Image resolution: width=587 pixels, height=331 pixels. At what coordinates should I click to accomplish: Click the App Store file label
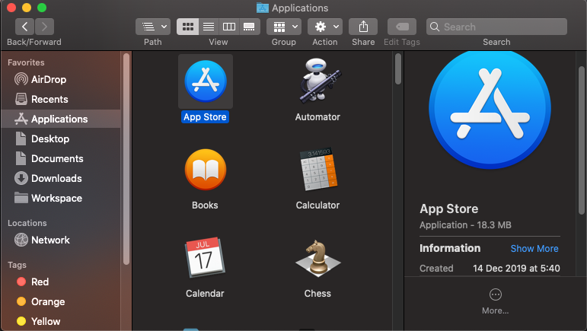coord(205,116)
